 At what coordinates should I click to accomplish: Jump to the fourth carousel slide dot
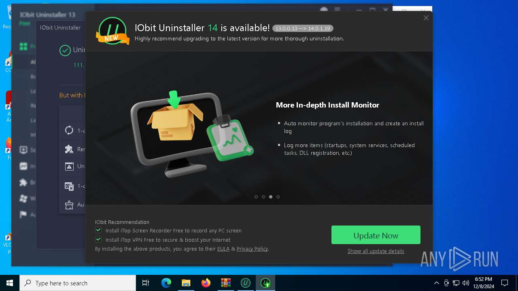pos(278,197)
